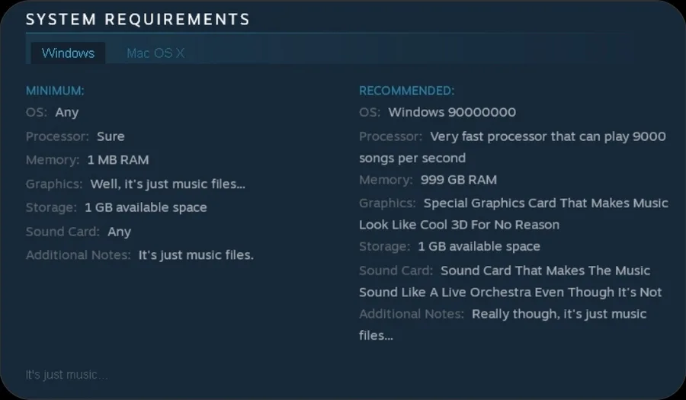This screenshot has height=400, width=686.
Task: Select the RECOMMENDED heading label
Action: coord(407,91)
